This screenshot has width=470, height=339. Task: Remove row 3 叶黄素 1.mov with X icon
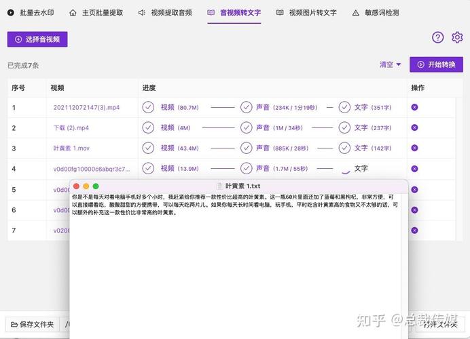[414, 148]
